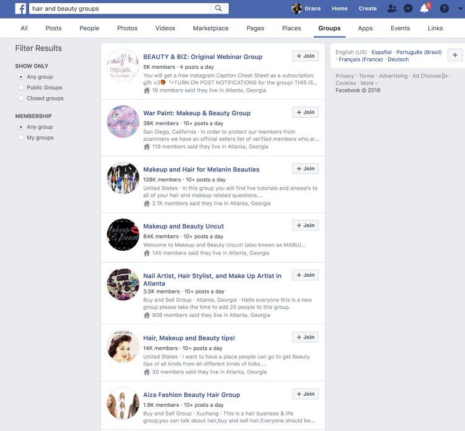Join Makeup and Hair for Melanin Beauties
Viewport: 465px width, 431px height.
click(305, 168)
